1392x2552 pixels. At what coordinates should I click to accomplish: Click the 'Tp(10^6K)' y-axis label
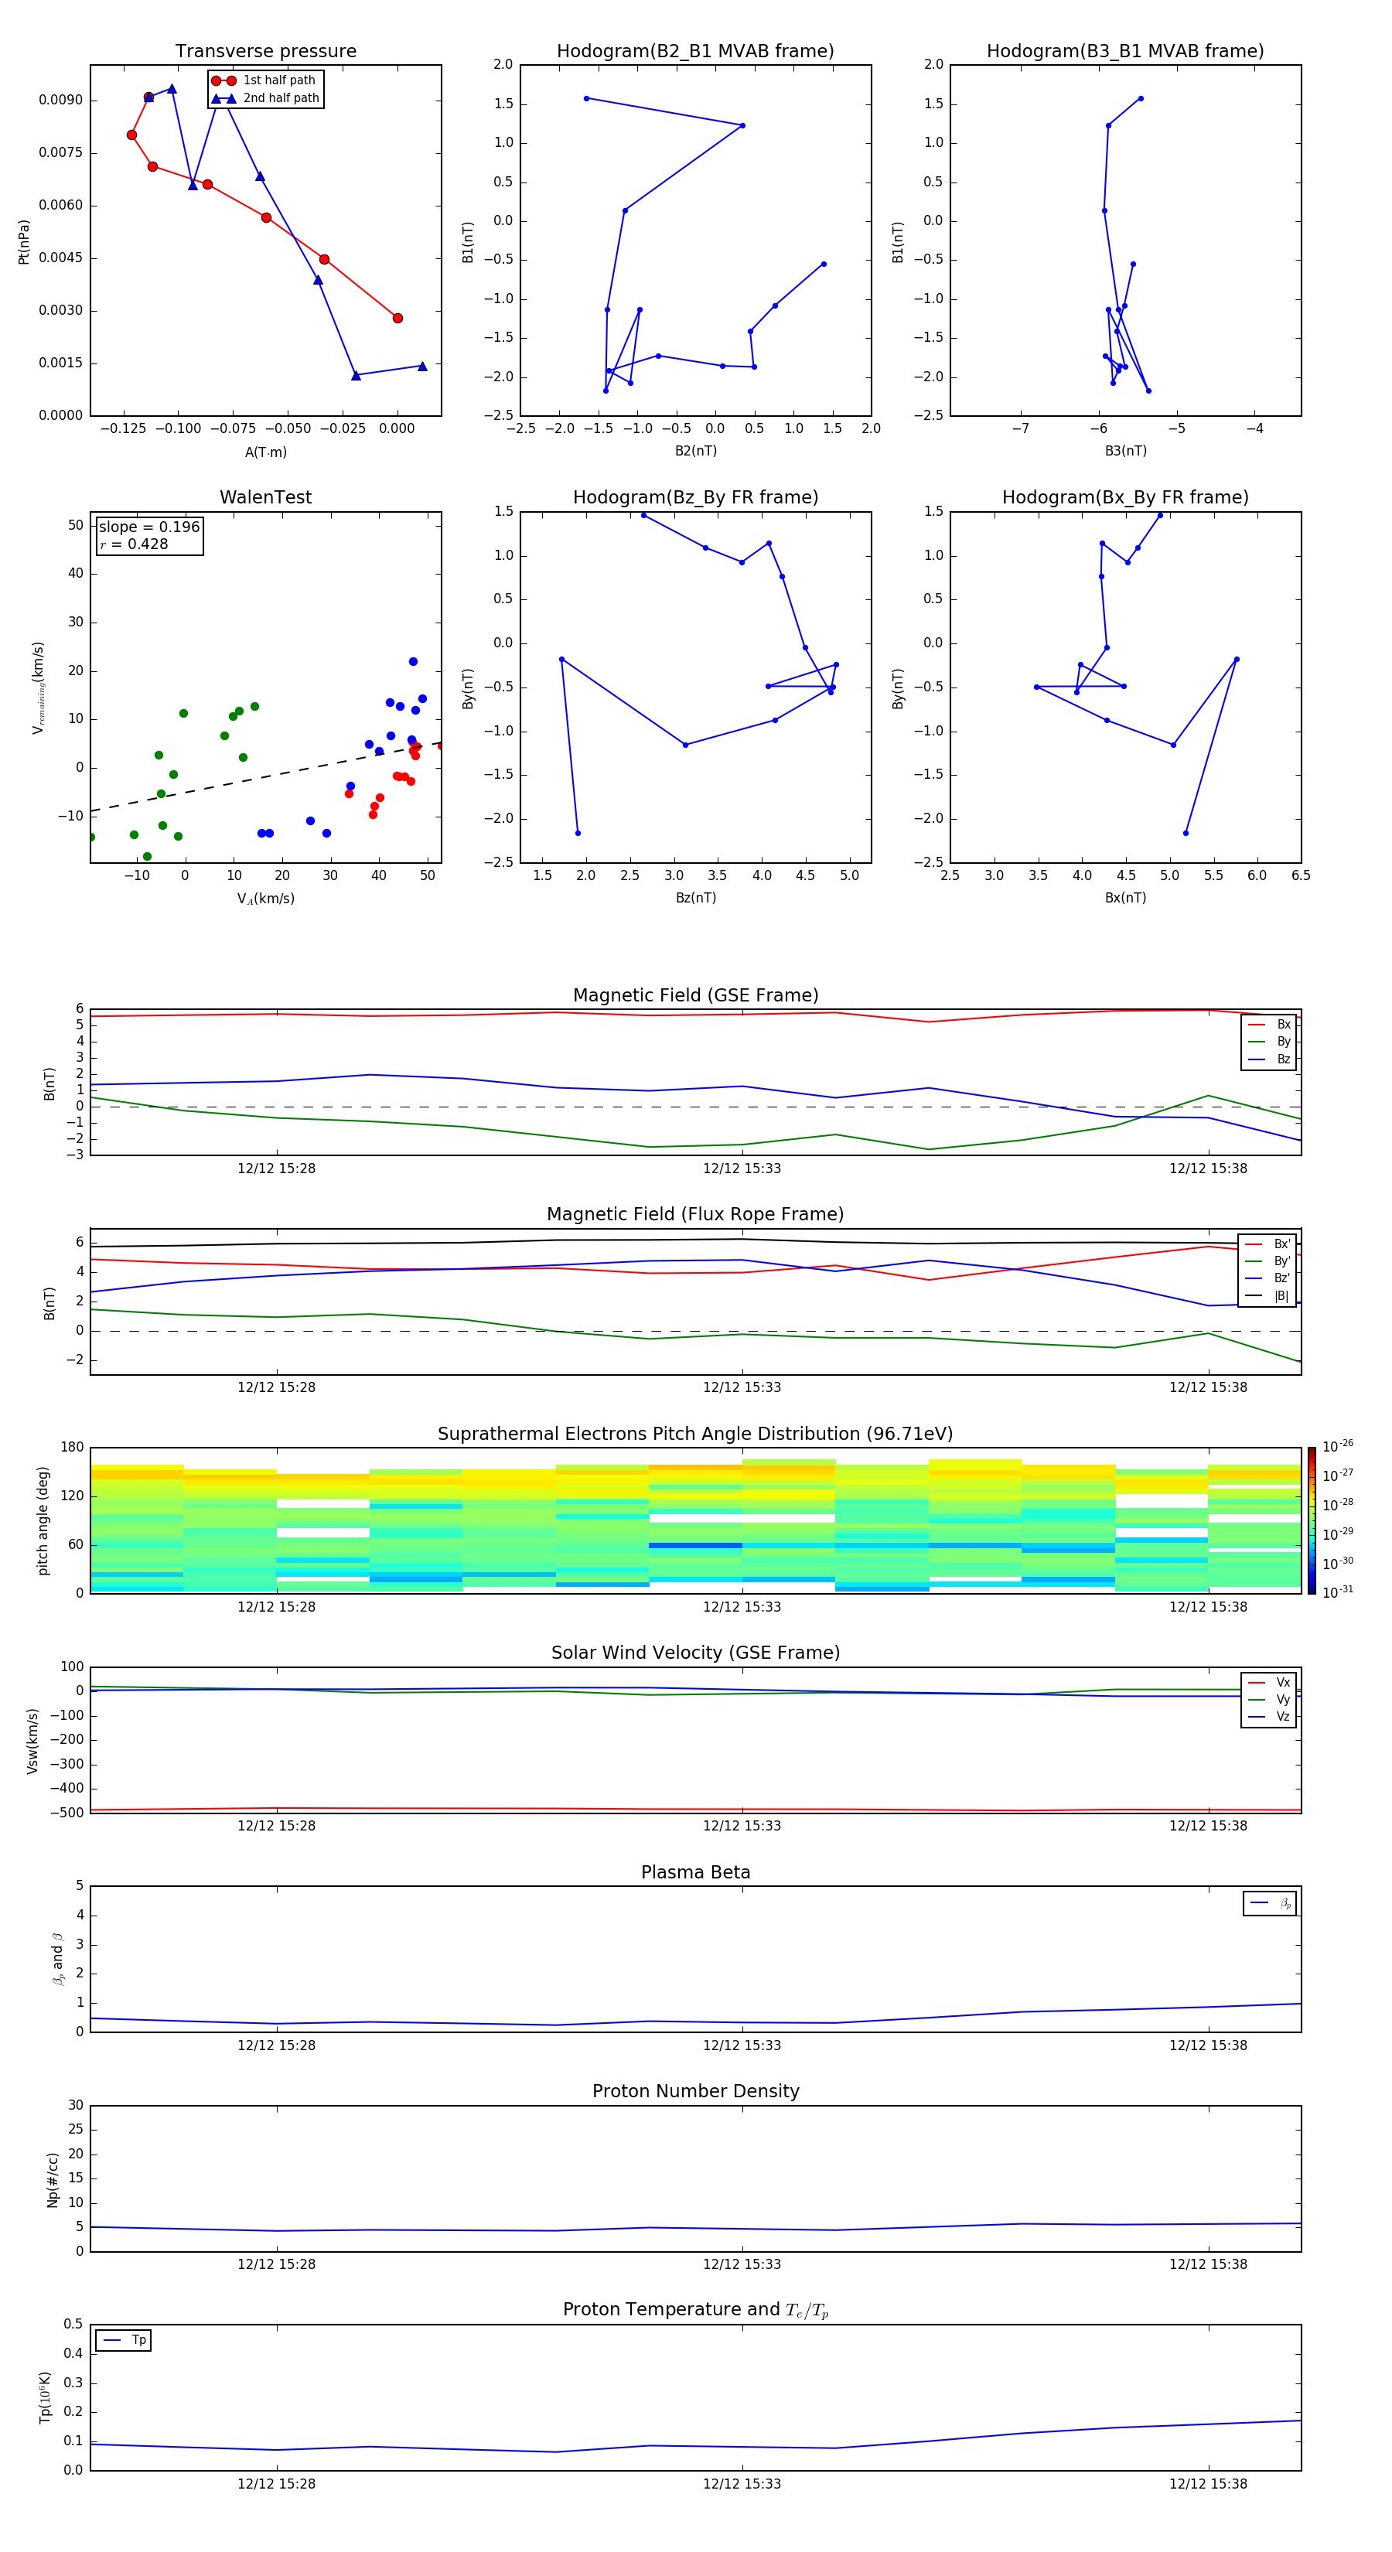[45, 2398]
